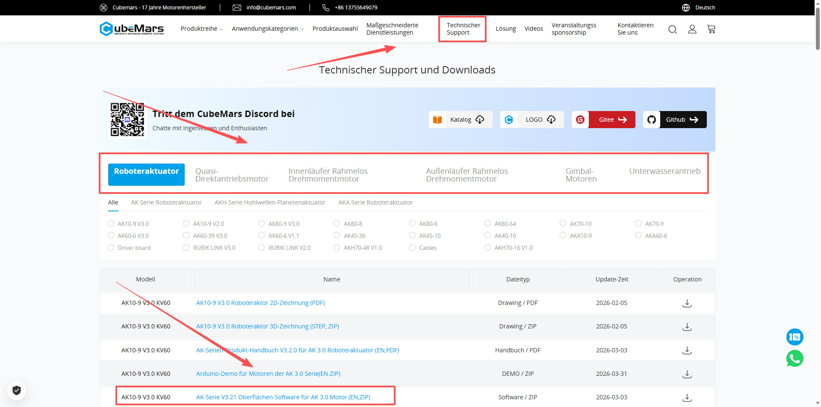Switch to Gimbal-Motoren tab

581,175
